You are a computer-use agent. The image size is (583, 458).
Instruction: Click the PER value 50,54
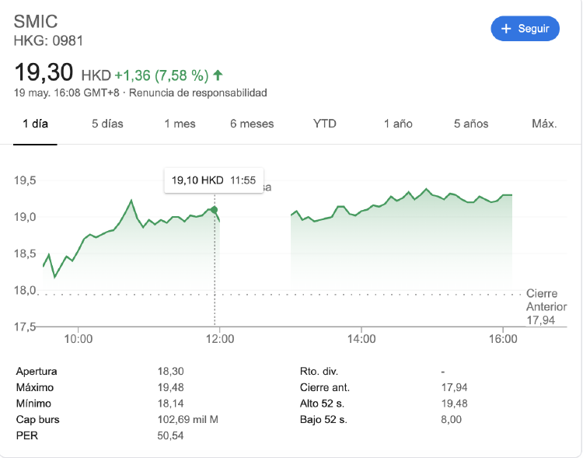point(170,436)
